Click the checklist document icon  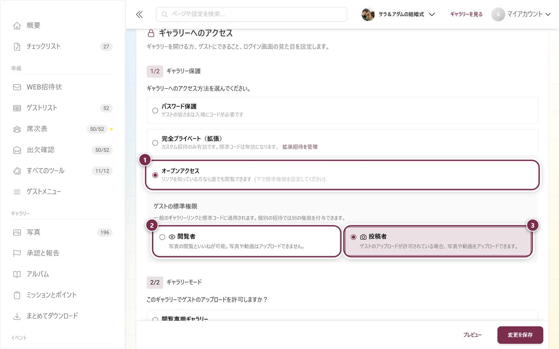[x=17, y=47]
